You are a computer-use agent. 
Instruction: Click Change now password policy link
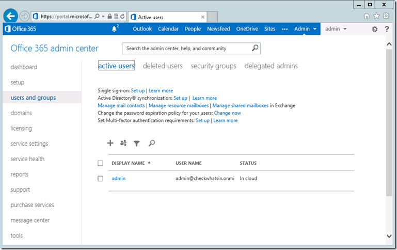[x=227, y=113]
